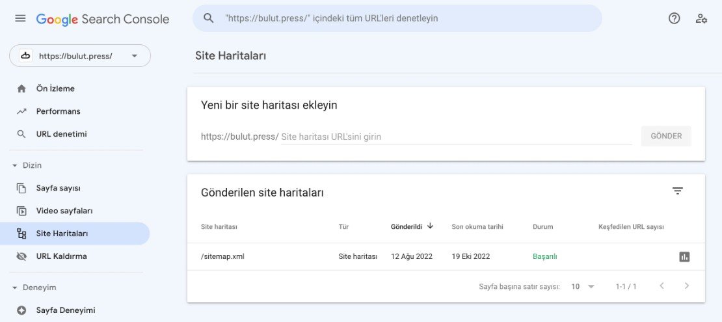
Task: Go to previous page of sitemaps
Action: tap(662, 286)
